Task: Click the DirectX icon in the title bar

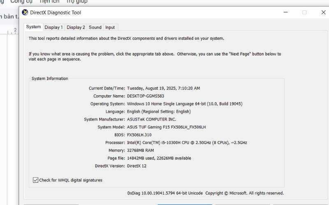Action: point(25,12)
